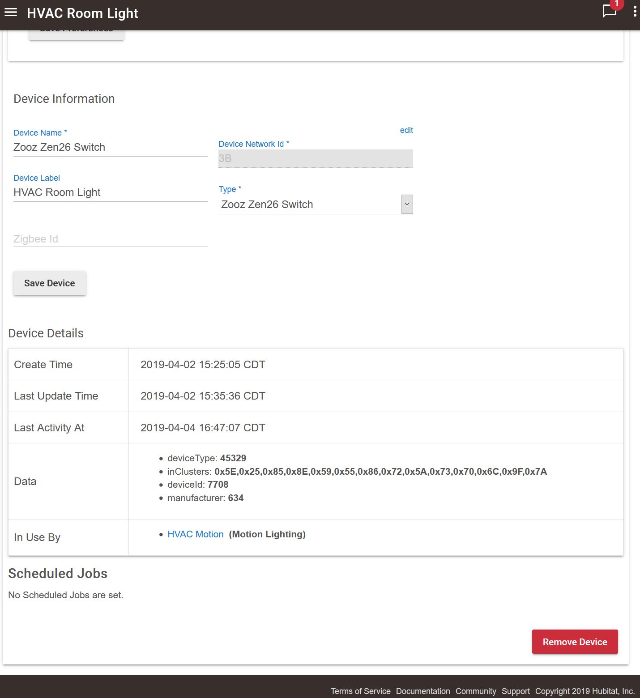640x698 pixels.
Task: Go to Documentation in the footer
Action: (x=423, y=691)
